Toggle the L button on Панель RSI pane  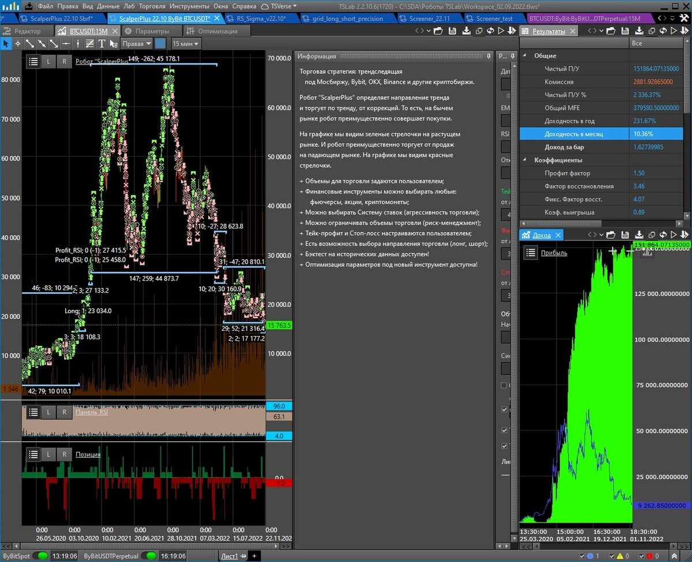click(x=48, y=412)
